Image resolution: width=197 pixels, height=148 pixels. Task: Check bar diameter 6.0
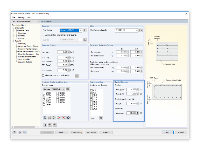(x=91, y=90)
